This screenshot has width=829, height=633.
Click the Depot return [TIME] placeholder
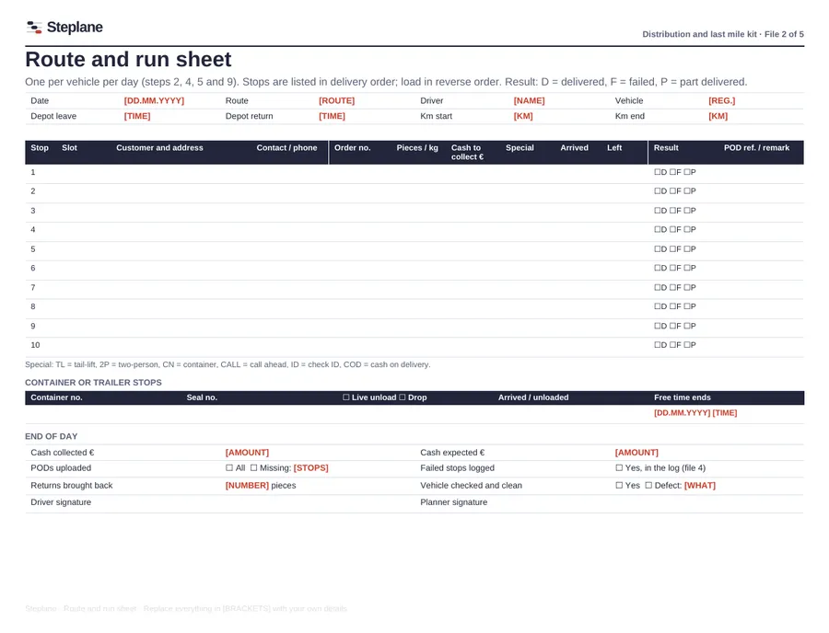[x=332, y=116]
